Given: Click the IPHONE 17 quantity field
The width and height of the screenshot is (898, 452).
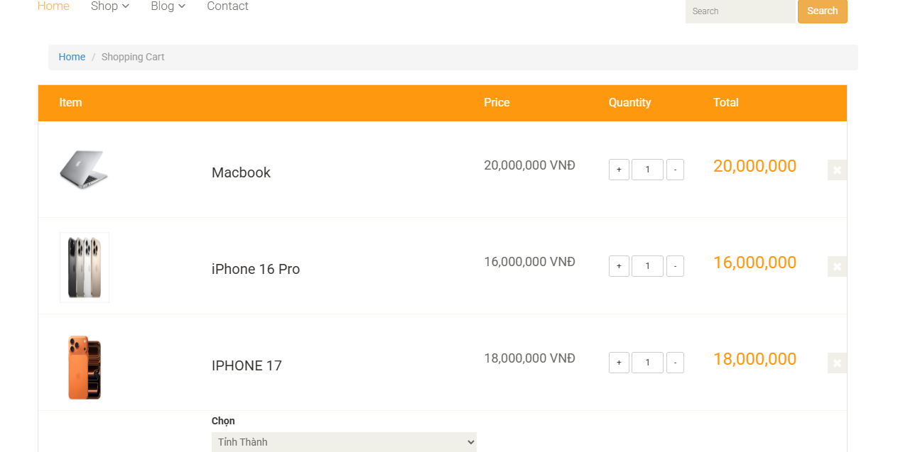Looking at the screenshot, I should click(x=647, y=363).
